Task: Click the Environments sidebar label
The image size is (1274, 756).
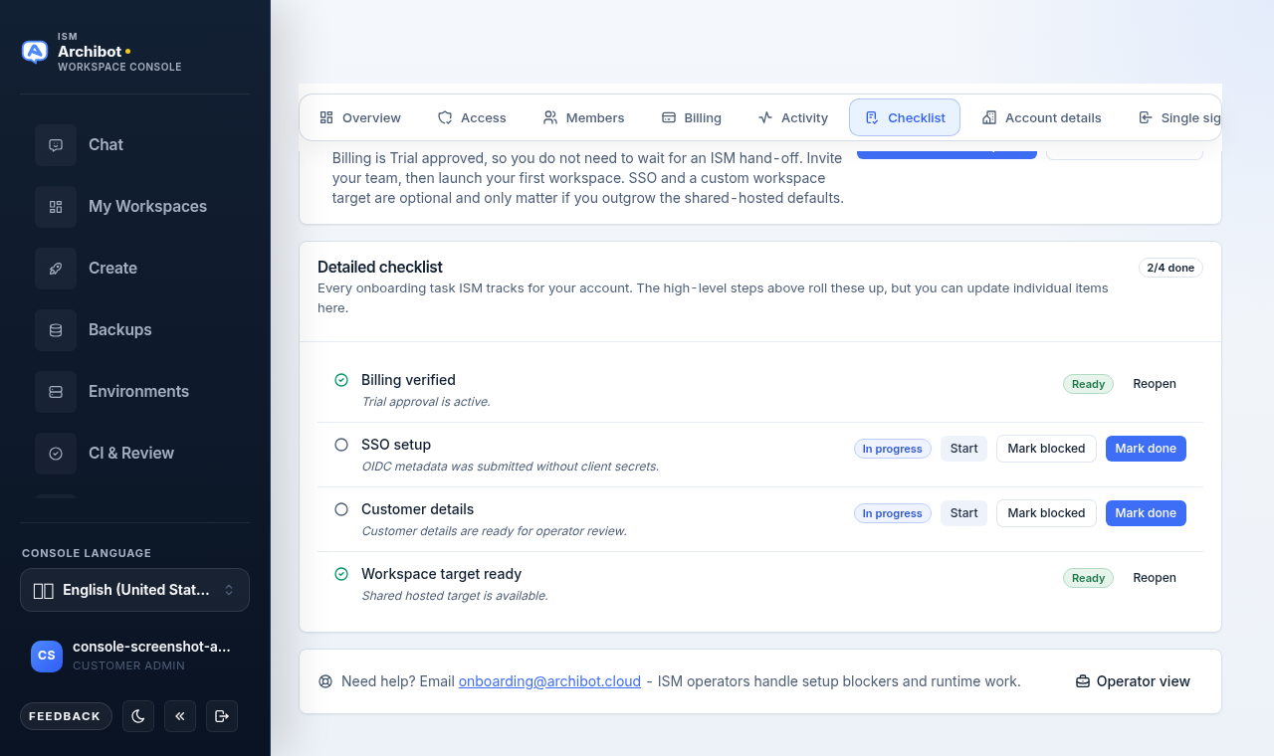Action: 138,392
